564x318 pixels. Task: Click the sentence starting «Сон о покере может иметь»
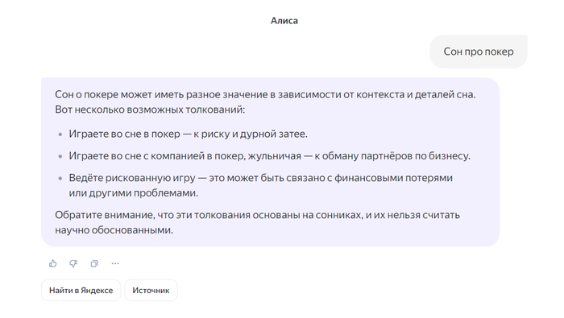(265, 94)
